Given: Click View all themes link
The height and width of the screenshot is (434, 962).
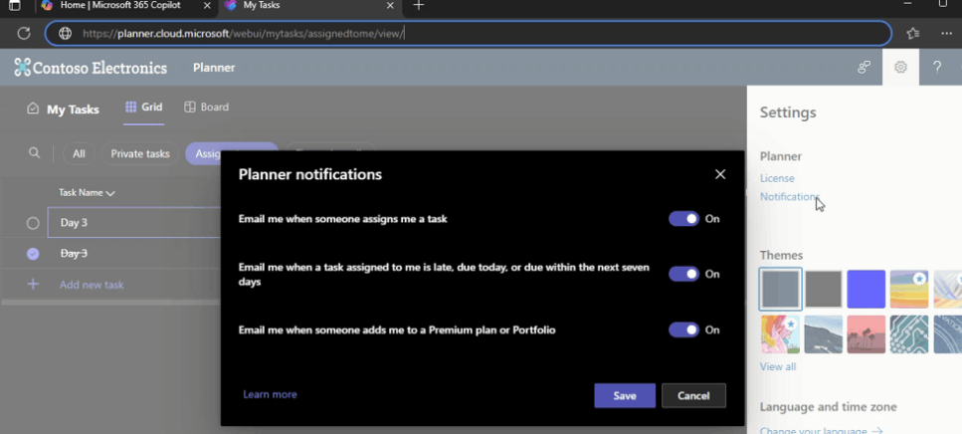Looking at the screenshot, I should pos(778,366).
